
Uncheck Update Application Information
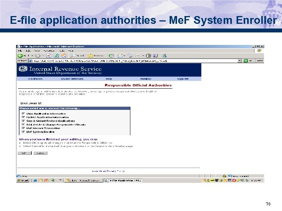tap(23, 117)
